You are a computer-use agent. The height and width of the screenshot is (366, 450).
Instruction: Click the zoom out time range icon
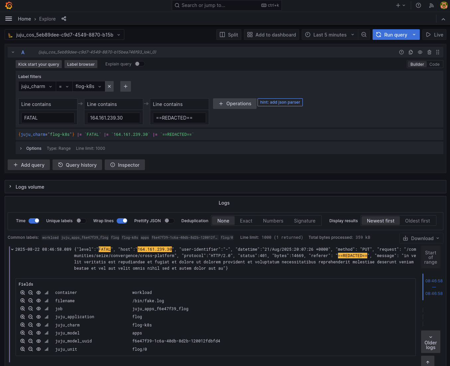(x=364, y=35)
